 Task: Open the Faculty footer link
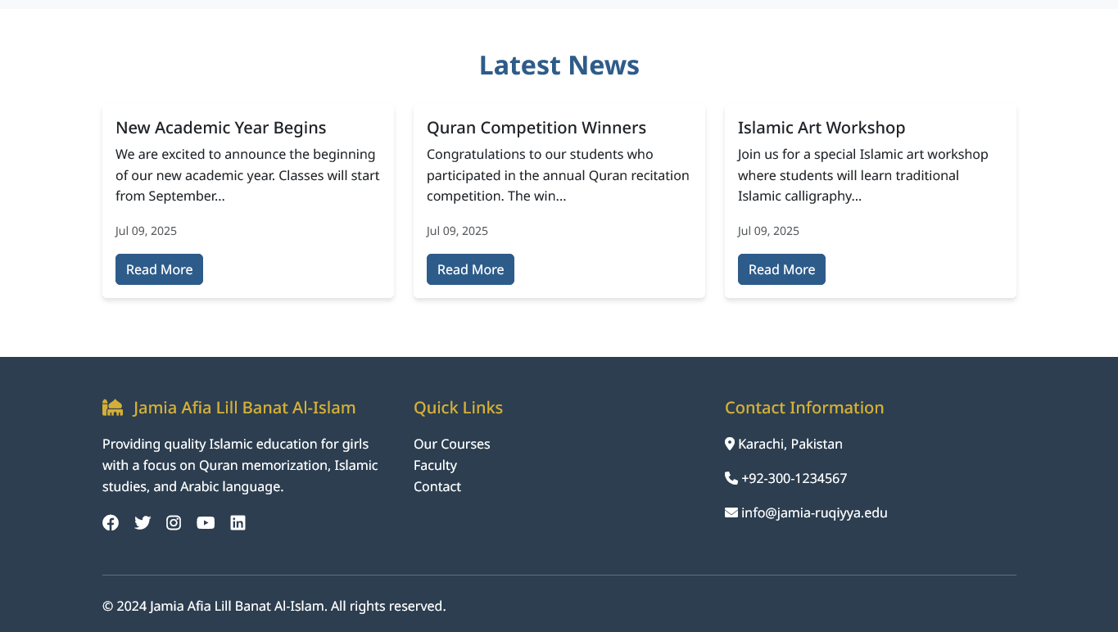pyautogui.click(x=435, y=465)
